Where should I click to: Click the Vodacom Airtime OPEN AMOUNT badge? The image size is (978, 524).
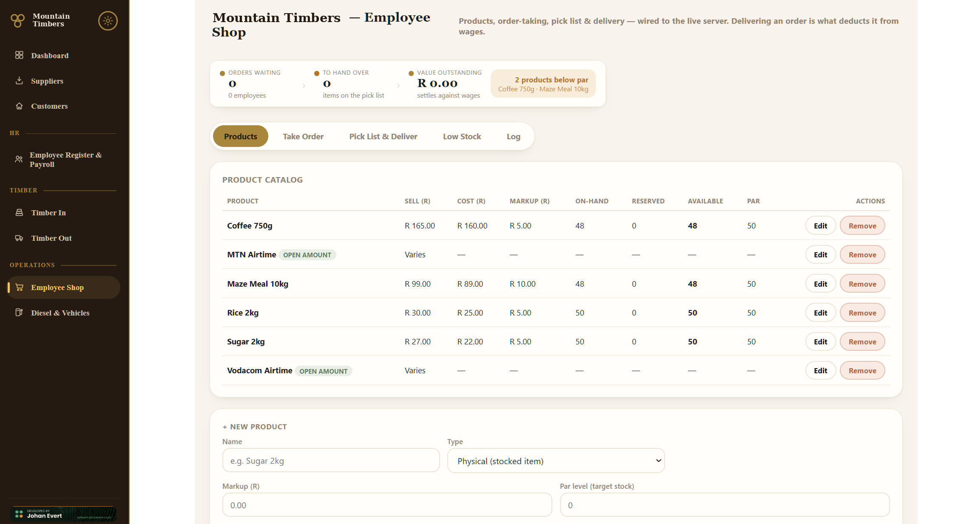pos(323,371)
